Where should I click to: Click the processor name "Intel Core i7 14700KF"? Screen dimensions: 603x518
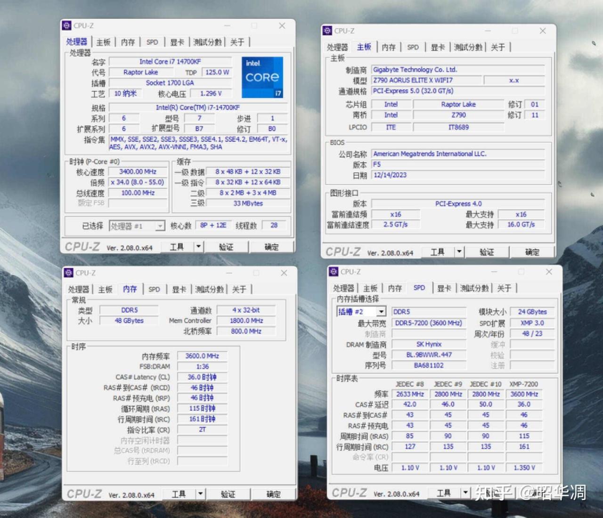pyautogui.click(x=170, y=62)
